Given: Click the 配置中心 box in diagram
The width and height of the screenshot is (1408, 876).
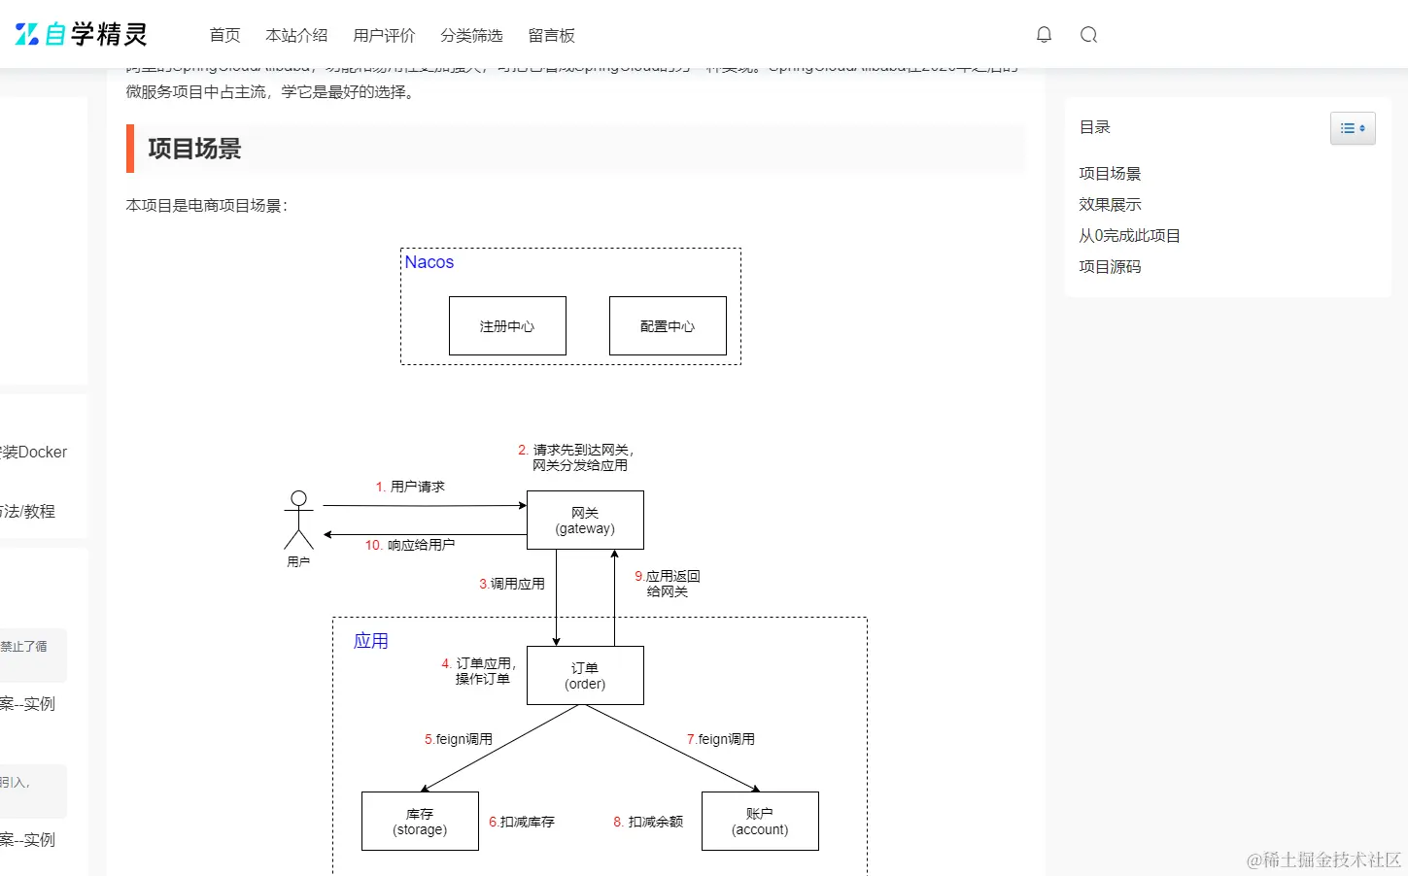Looking at the screenshot, I should pos(668,326).
